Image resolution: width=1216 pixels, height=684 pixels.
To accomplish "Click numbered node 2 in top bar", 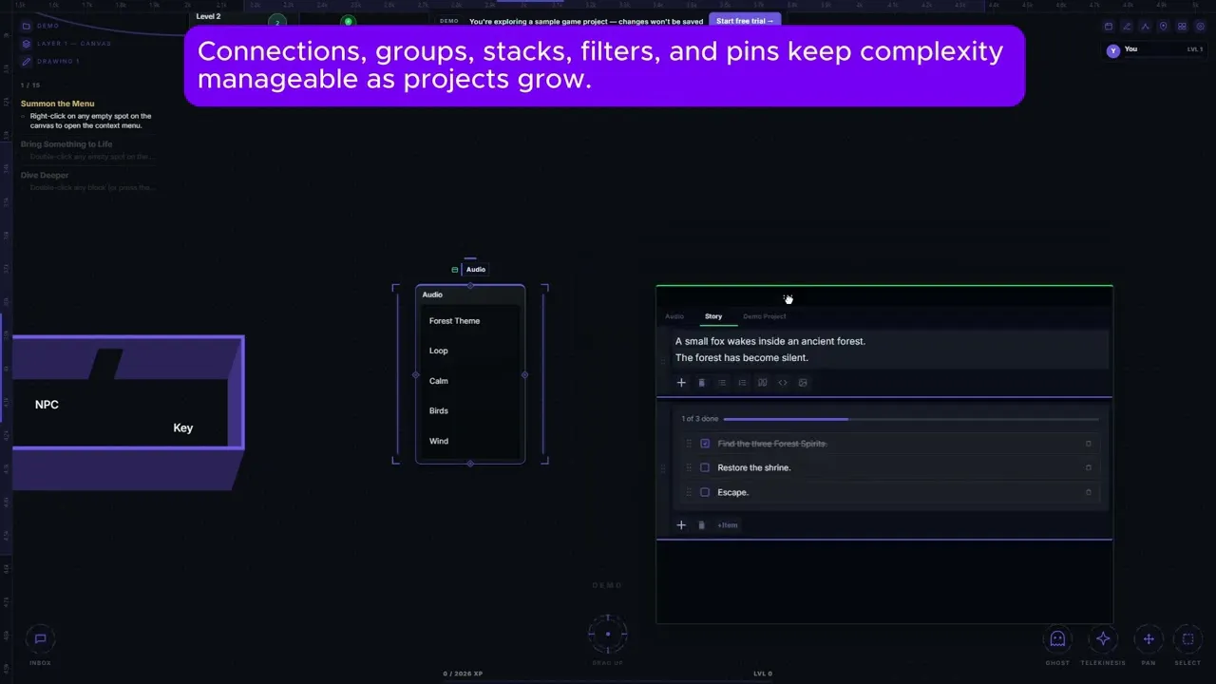I will pos(277,22).
